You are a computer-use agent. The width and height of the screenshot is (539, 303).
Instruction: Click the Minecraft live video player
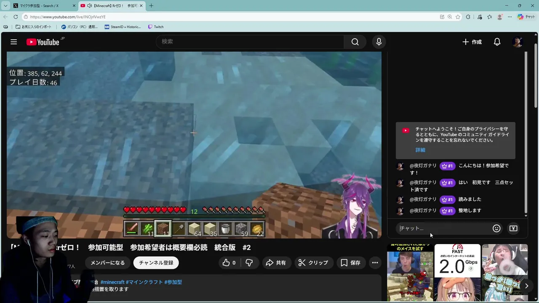click(194, 145)
